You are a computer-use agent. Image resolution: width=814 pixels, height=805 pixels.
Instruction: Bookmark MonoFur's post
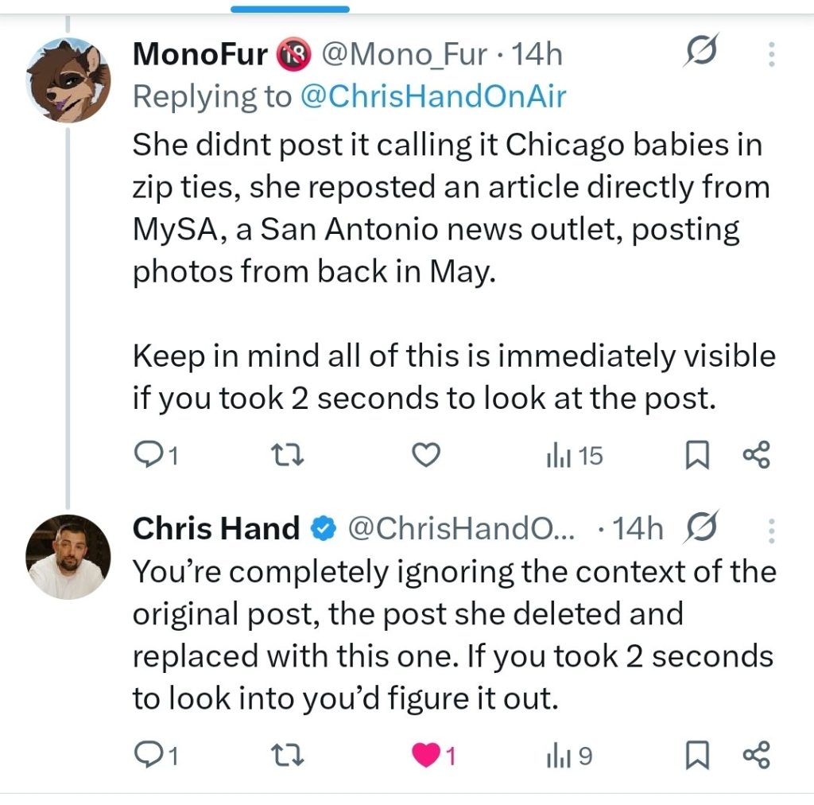tap(697, 456)
